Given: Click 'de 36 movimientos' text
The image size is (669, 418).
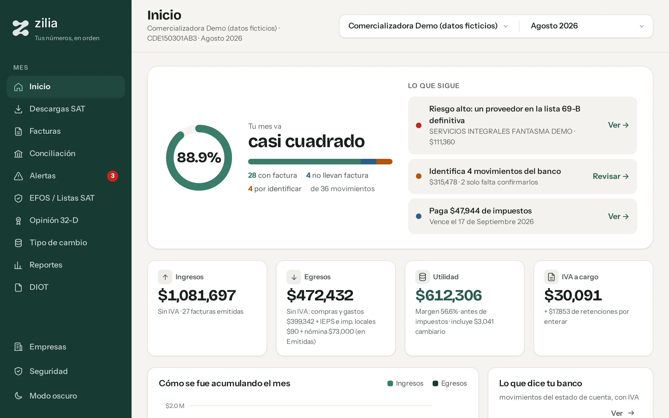Looking at the screenshot, I should click(343, 189).
